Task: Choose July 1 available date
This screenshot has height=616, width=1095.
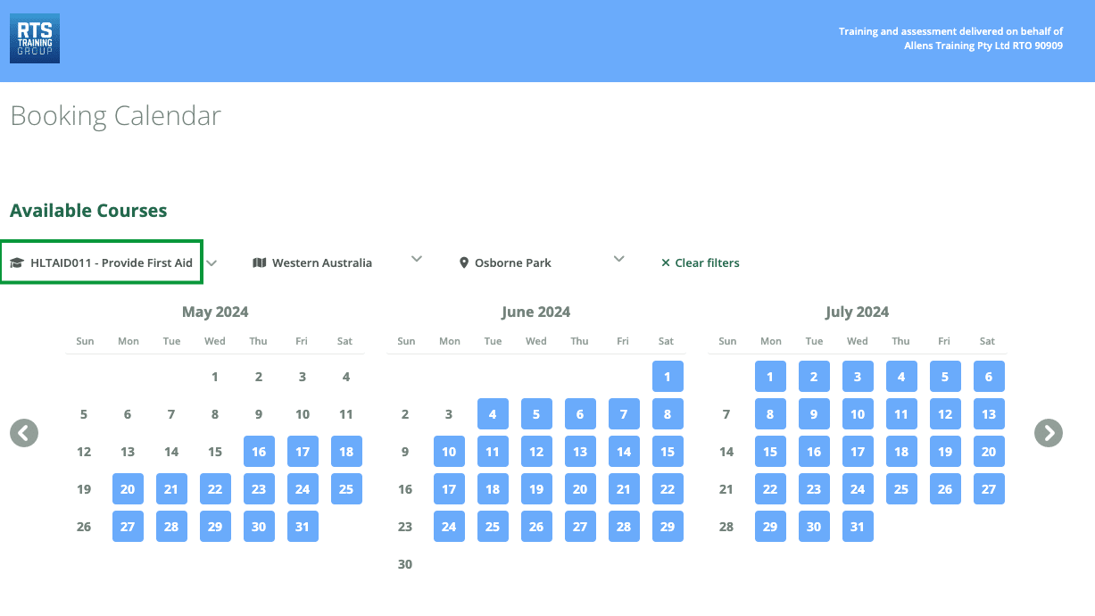Action: pyautogui.click(x=770, y=377)
